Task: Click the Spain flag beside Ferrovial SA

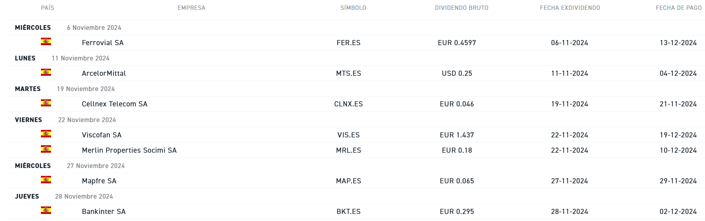Action: (x=46, y=42)
